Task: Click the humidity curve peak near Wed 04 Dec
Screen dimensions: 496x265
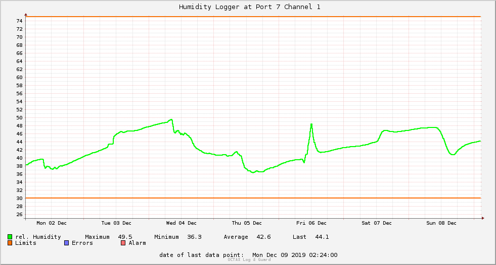Action: (x=171, y=119)
